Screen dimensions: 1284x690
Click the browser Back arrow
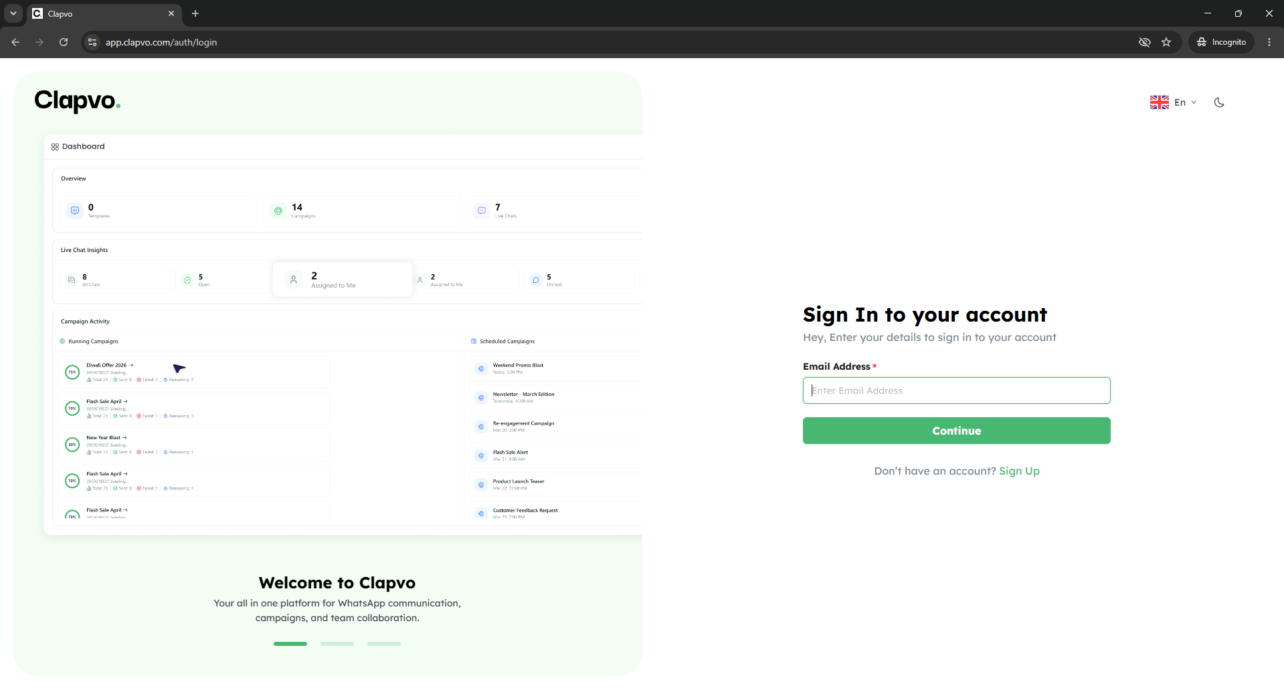coord(15,42)
